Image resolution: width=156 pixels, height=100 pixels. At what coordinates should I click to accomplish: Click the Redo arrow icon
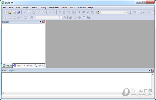coord(44,12)
